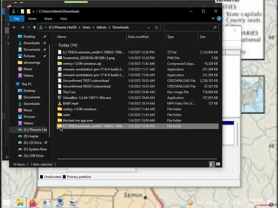
Task: Select Unconfirmed 78551.crdownload file
Action: [x=138, y=81]
